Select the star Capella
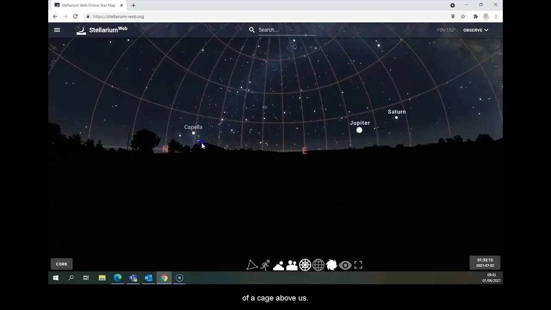The image size is (551, 310). [193, 133]
